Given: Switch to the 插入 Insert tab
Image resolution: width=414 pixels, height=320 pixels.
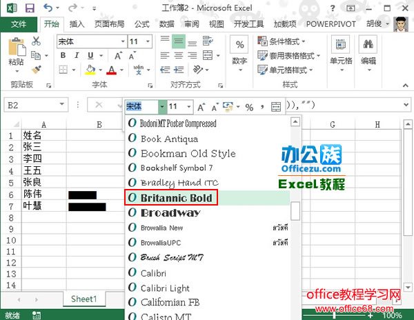Looking at the screenshot, I should 77,24.
